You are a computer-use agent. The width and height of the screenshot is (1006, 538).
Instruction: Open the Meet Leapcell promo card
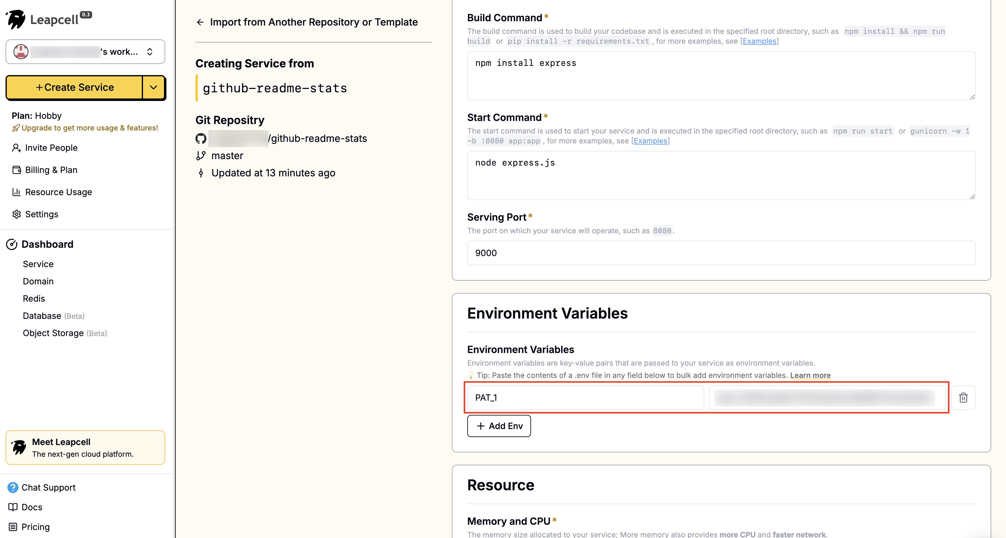click(85, 448)
